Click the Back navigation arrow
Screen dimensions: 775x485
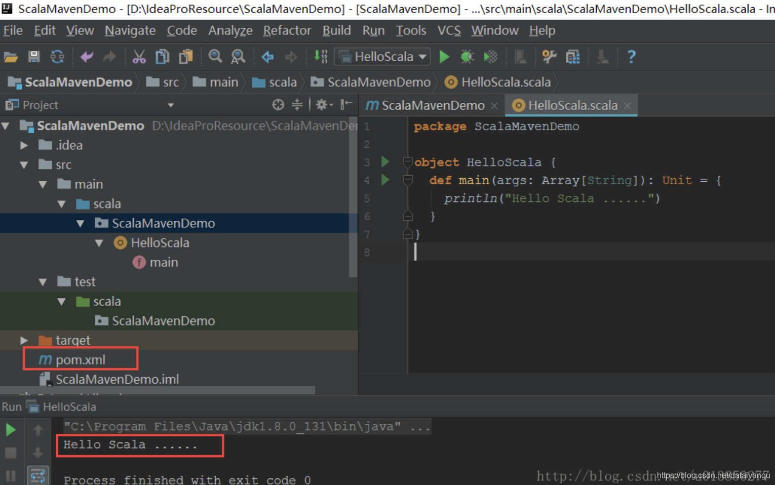click(268, 57)
